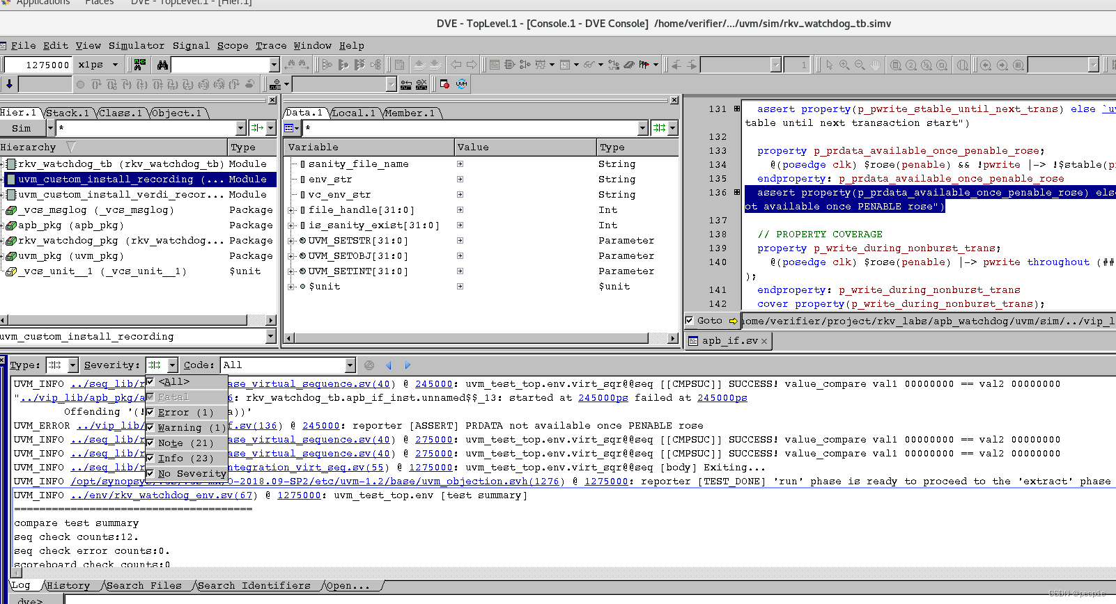Viewport: 1116px width, 604px height.
Task: Click the previous message blue arrow
Action: [x=389, y=365]
